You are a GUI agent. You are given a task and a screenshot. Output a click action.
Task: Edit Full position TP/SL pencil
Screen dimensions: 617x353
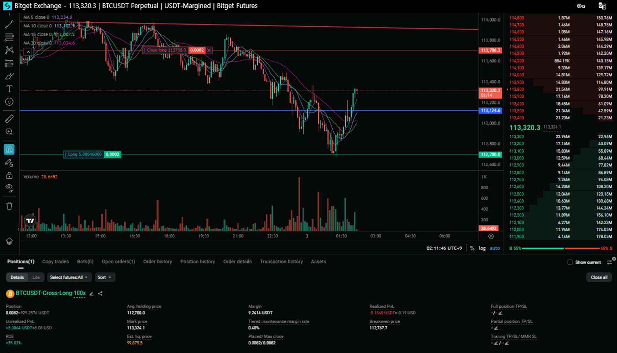click(500, 313)
